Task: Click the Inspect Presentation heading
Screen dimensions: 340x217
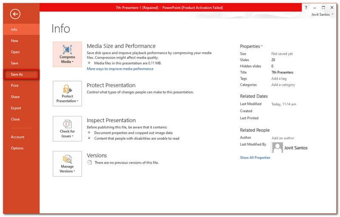Action: click(111, 121)
